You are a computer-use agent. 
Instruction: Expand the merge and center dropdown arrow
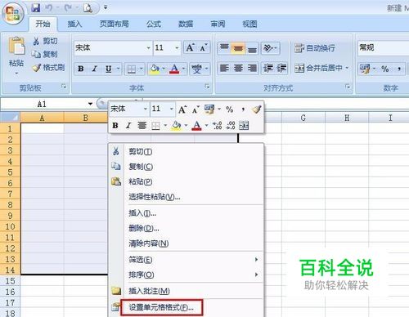[347, 68]
